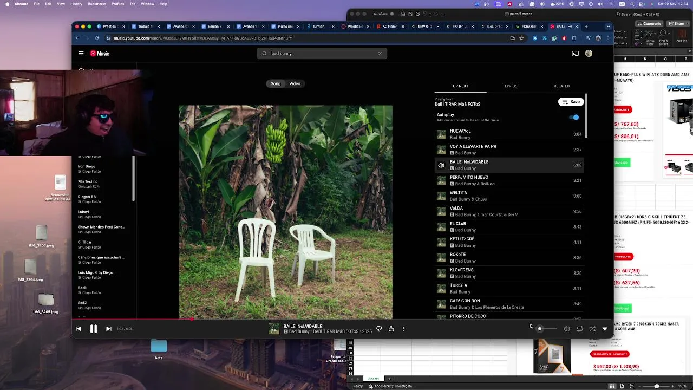Open the bets folder on desktop
Viewport: 693px width, 390px height.
point(159,348)
